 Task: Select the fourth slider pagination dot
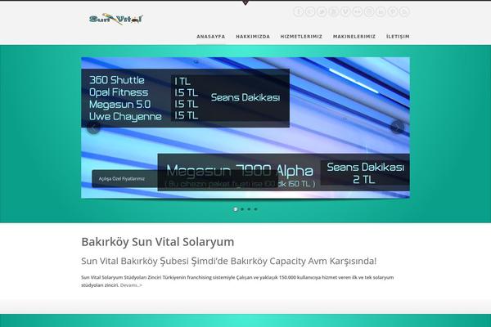(x=256, y=209)
